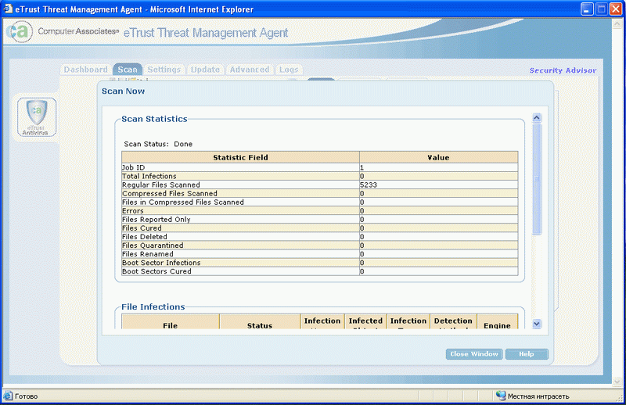Click the Files Quarantined row label

153,246
